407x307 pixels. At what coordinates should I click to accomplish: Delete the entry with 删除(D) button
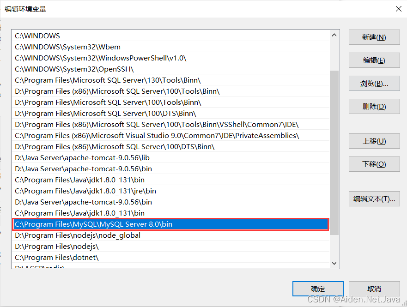tap(374, 107)
